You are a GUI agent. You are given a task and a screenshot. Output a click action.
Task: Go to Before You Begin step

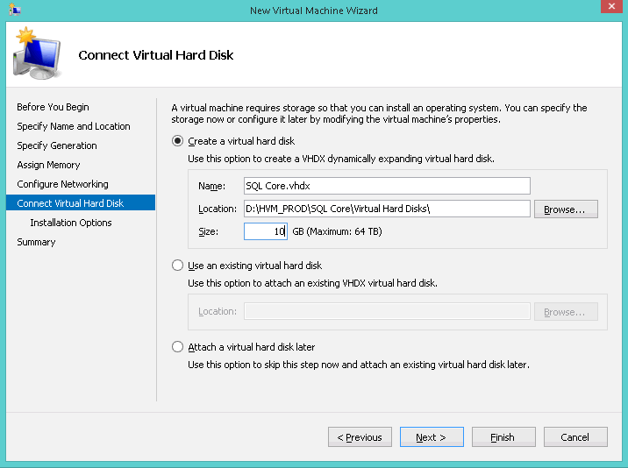[x=53, y=107]
